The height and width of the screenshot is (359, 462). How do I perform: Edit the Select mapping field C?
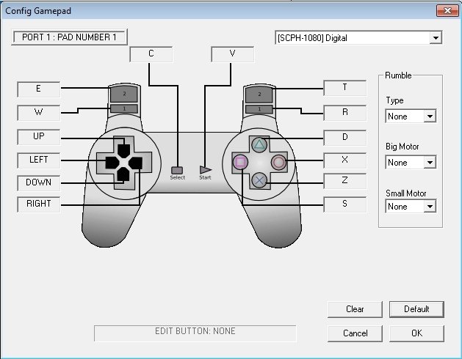(x=151, y=54)
